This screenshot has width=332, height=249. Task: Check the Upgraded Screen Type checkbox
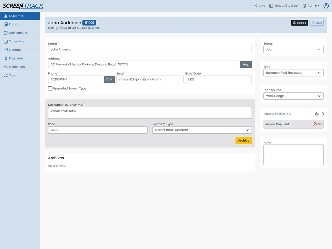(50, 89)
